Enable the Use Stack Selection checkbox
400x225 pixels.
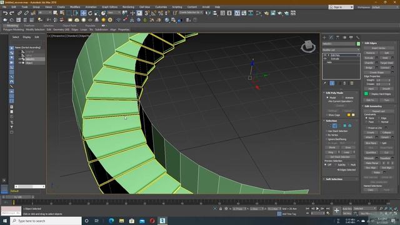(326, 131)
